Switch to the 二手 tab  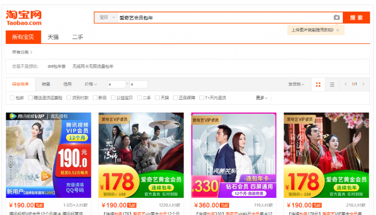click(x=78, y=37)
